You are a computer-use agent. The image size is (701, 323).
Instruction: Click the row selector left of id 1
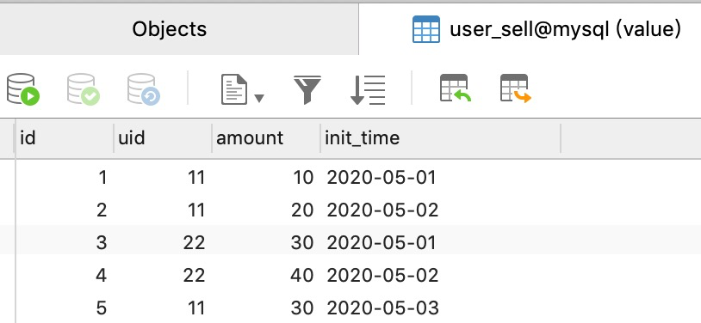[8, 178]
